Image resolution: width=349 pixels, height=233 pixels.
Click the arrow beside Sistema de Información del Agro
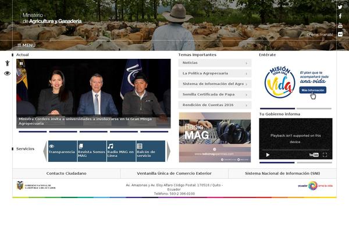(x=247, y=84)
